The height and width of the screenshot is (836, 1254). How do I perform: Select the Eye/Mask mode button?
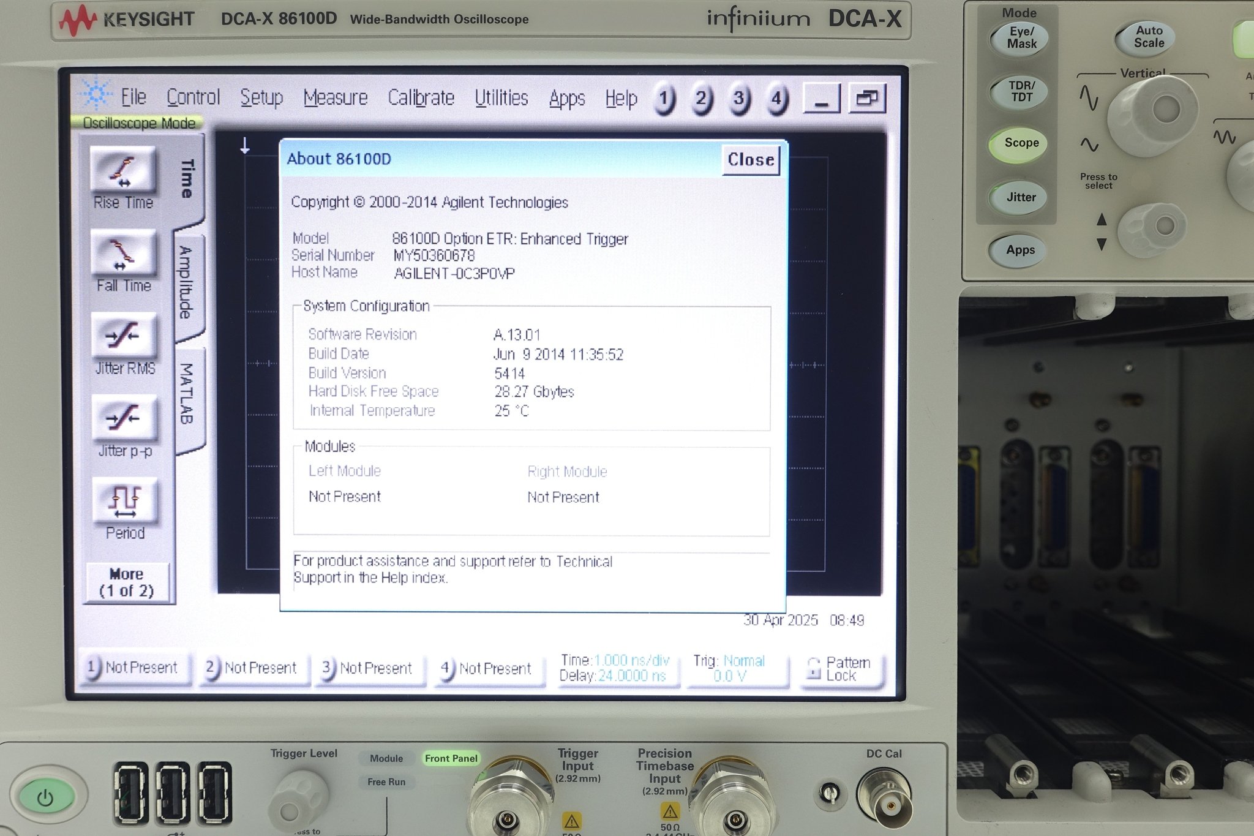[x=1021, y=38]
